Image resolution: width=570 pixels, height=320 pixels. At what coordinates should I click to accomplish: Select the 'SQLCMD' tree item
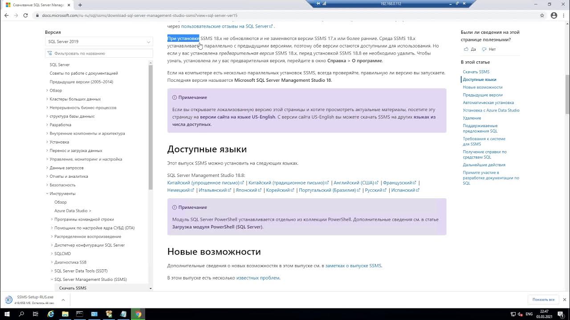(63, 254)
